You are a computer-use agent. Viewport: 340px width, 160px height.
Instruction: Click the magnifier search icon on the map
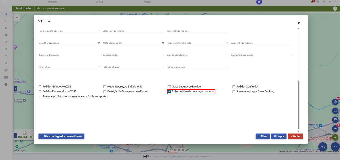point(17,18)
